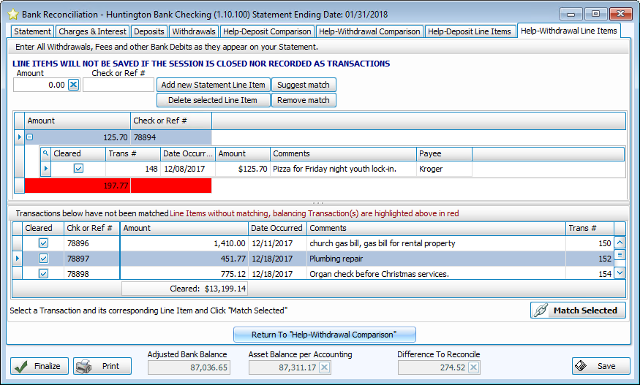Save the reconciliation session
Image resolution: width=640 pixels, height=385 pixels.
[x=601, y=366]
